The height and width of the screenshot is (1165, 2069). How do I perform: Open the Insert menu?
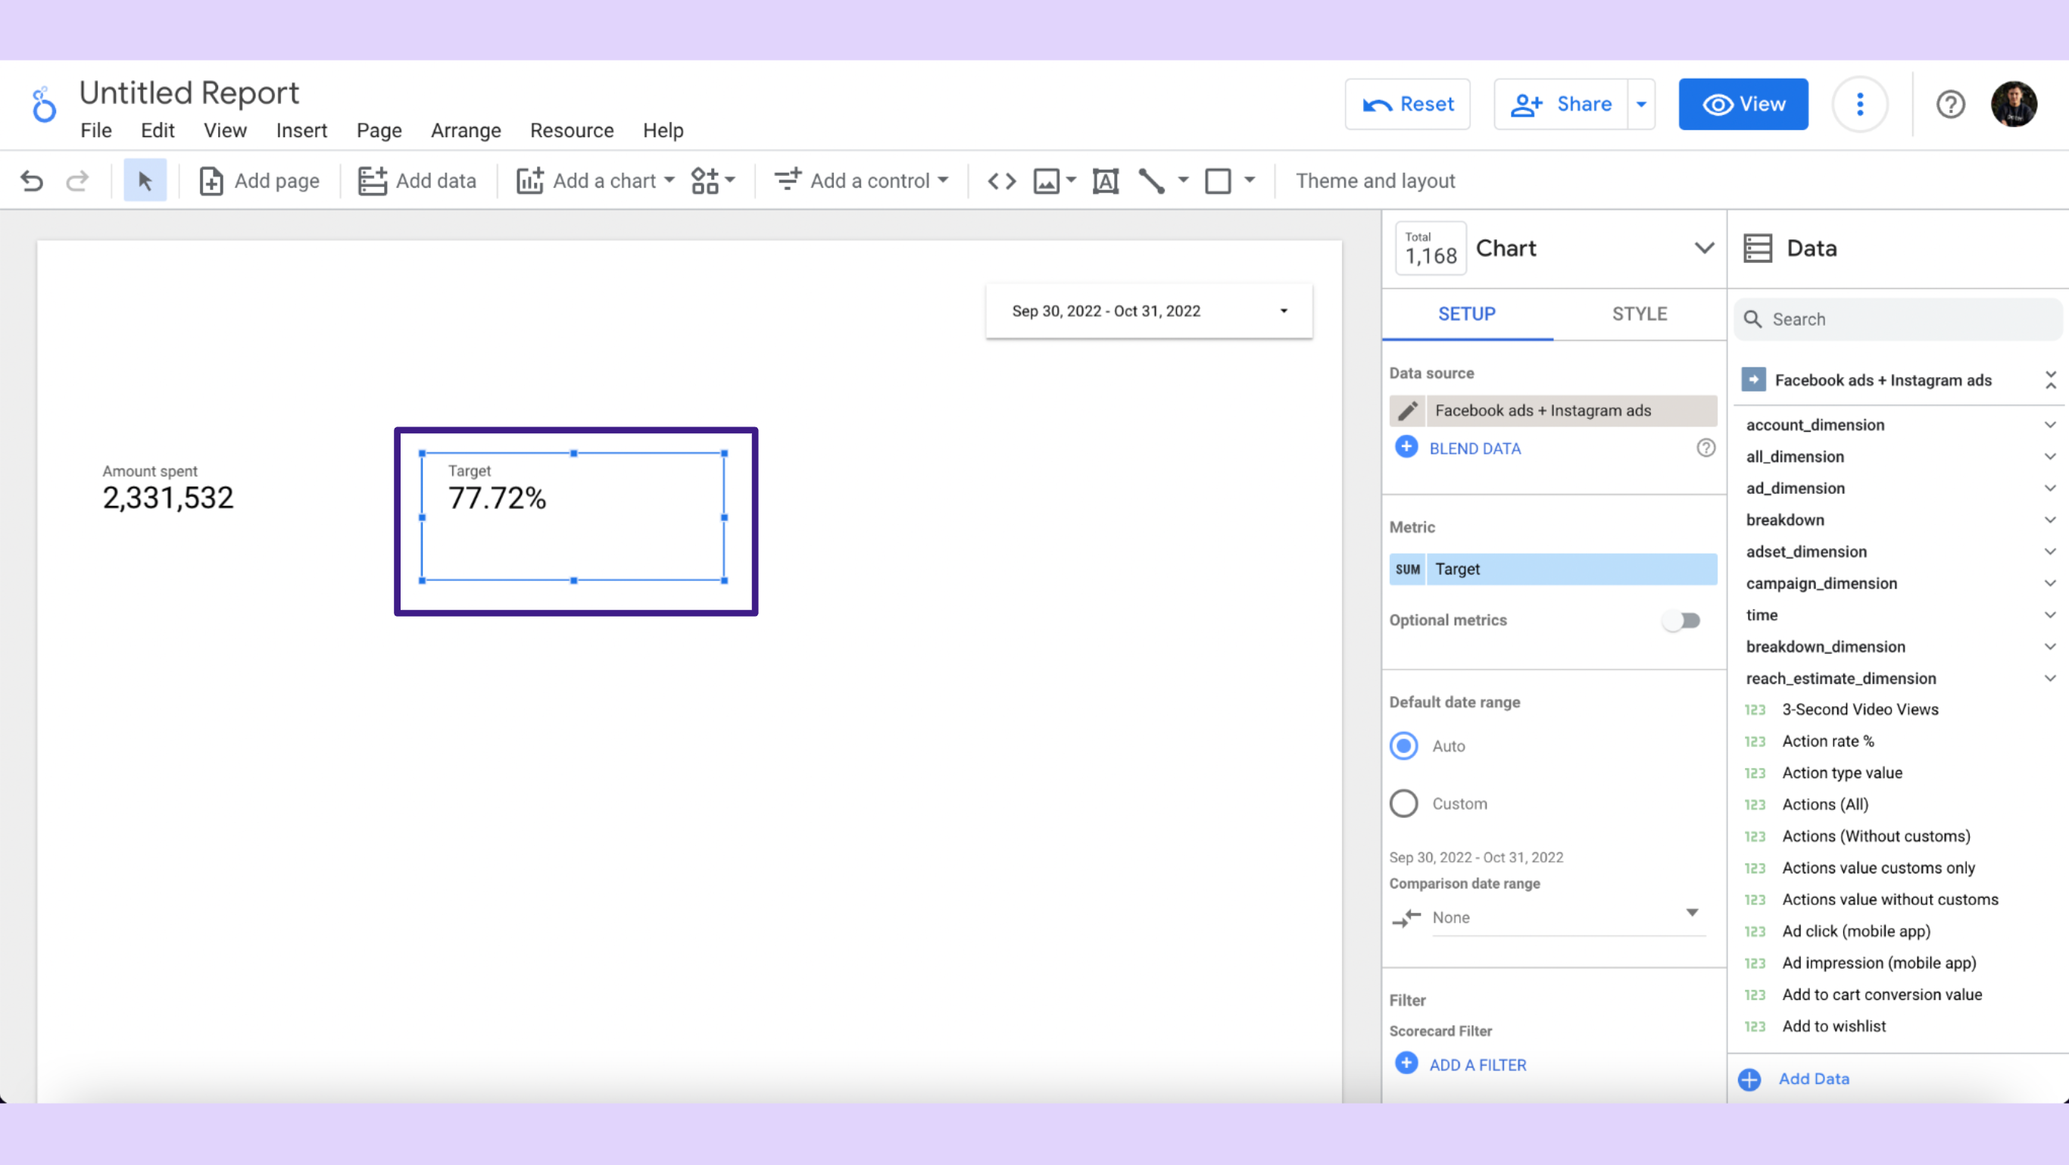pyautogui.click(x=301, y=130)
